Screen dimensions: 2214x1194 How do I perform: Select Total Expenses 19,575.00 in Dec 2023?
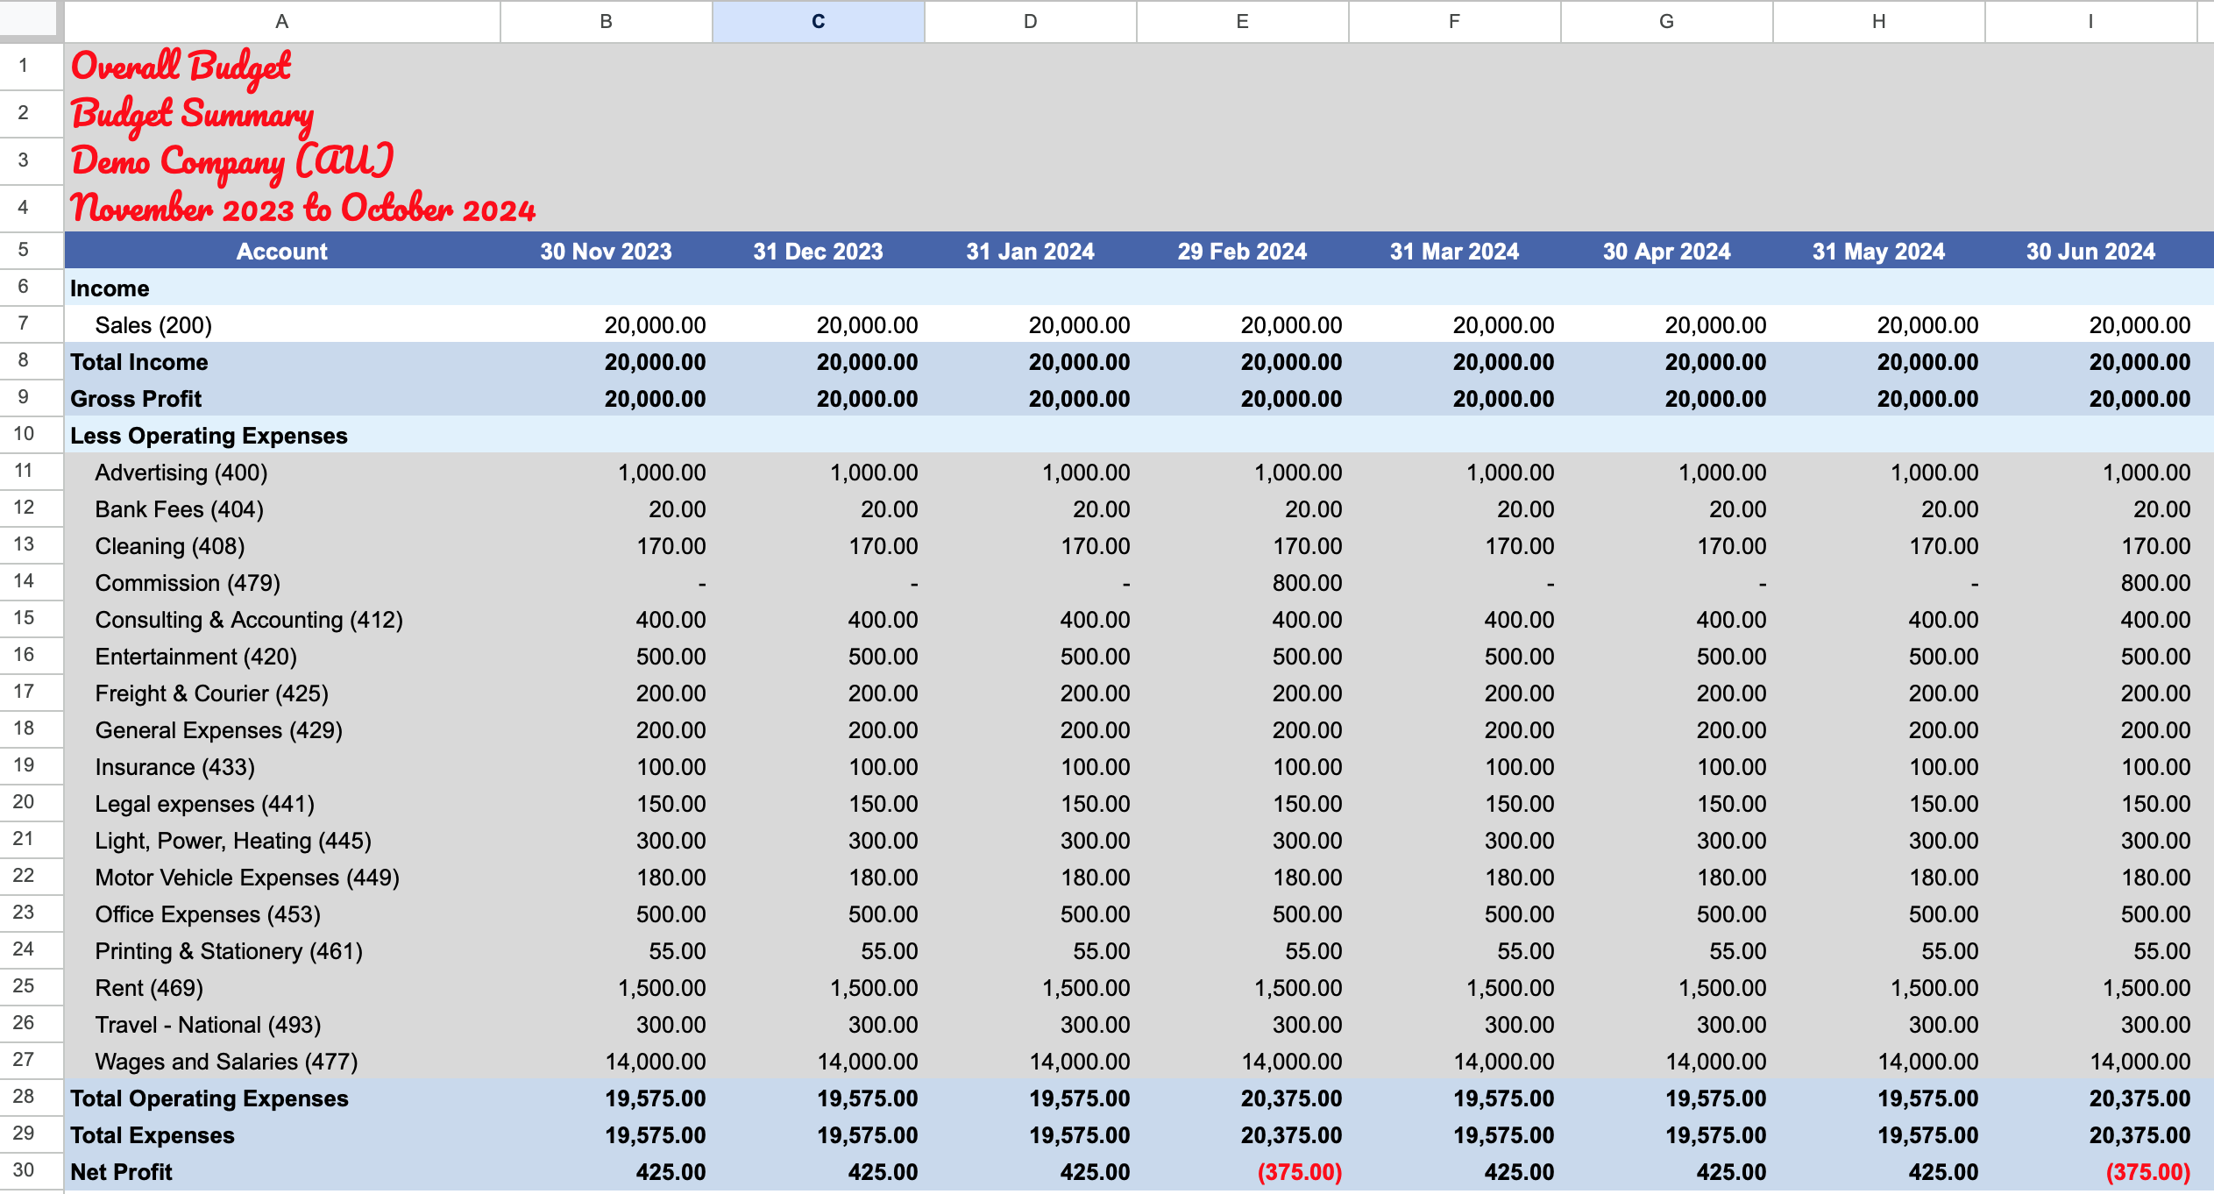point(818,1135)
